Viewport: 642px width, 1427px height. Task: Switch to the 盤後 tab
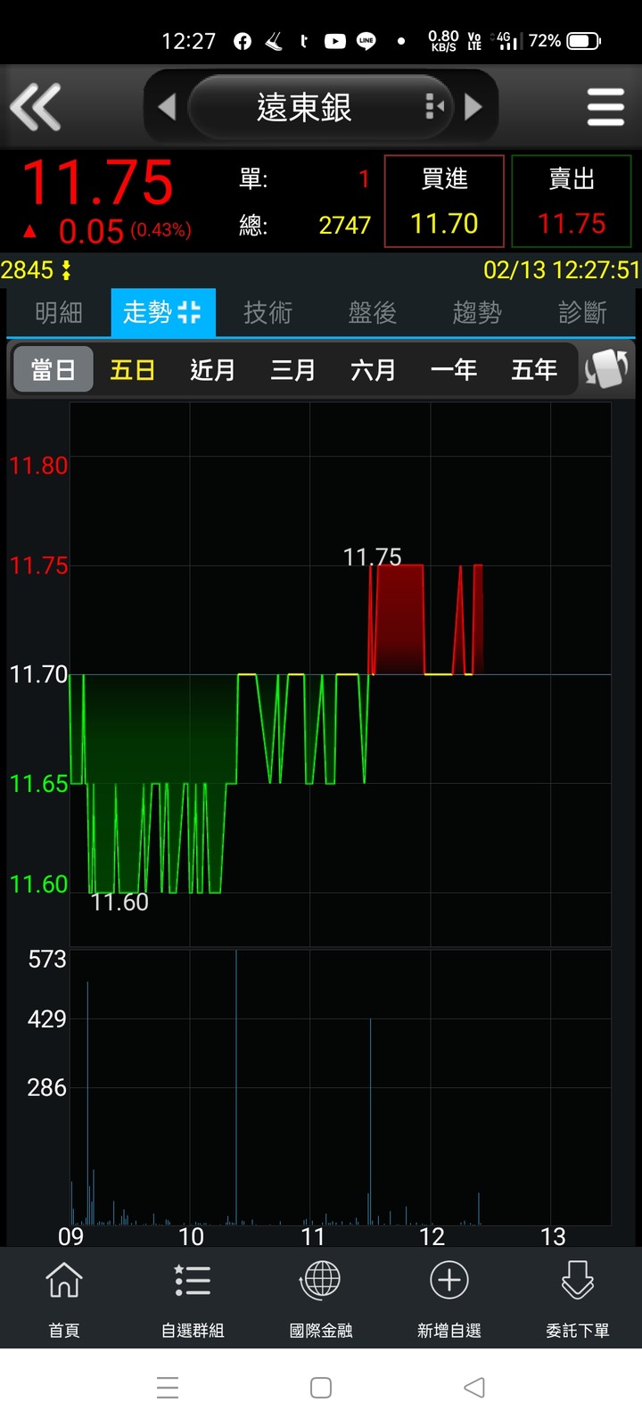tap(372, 312)
